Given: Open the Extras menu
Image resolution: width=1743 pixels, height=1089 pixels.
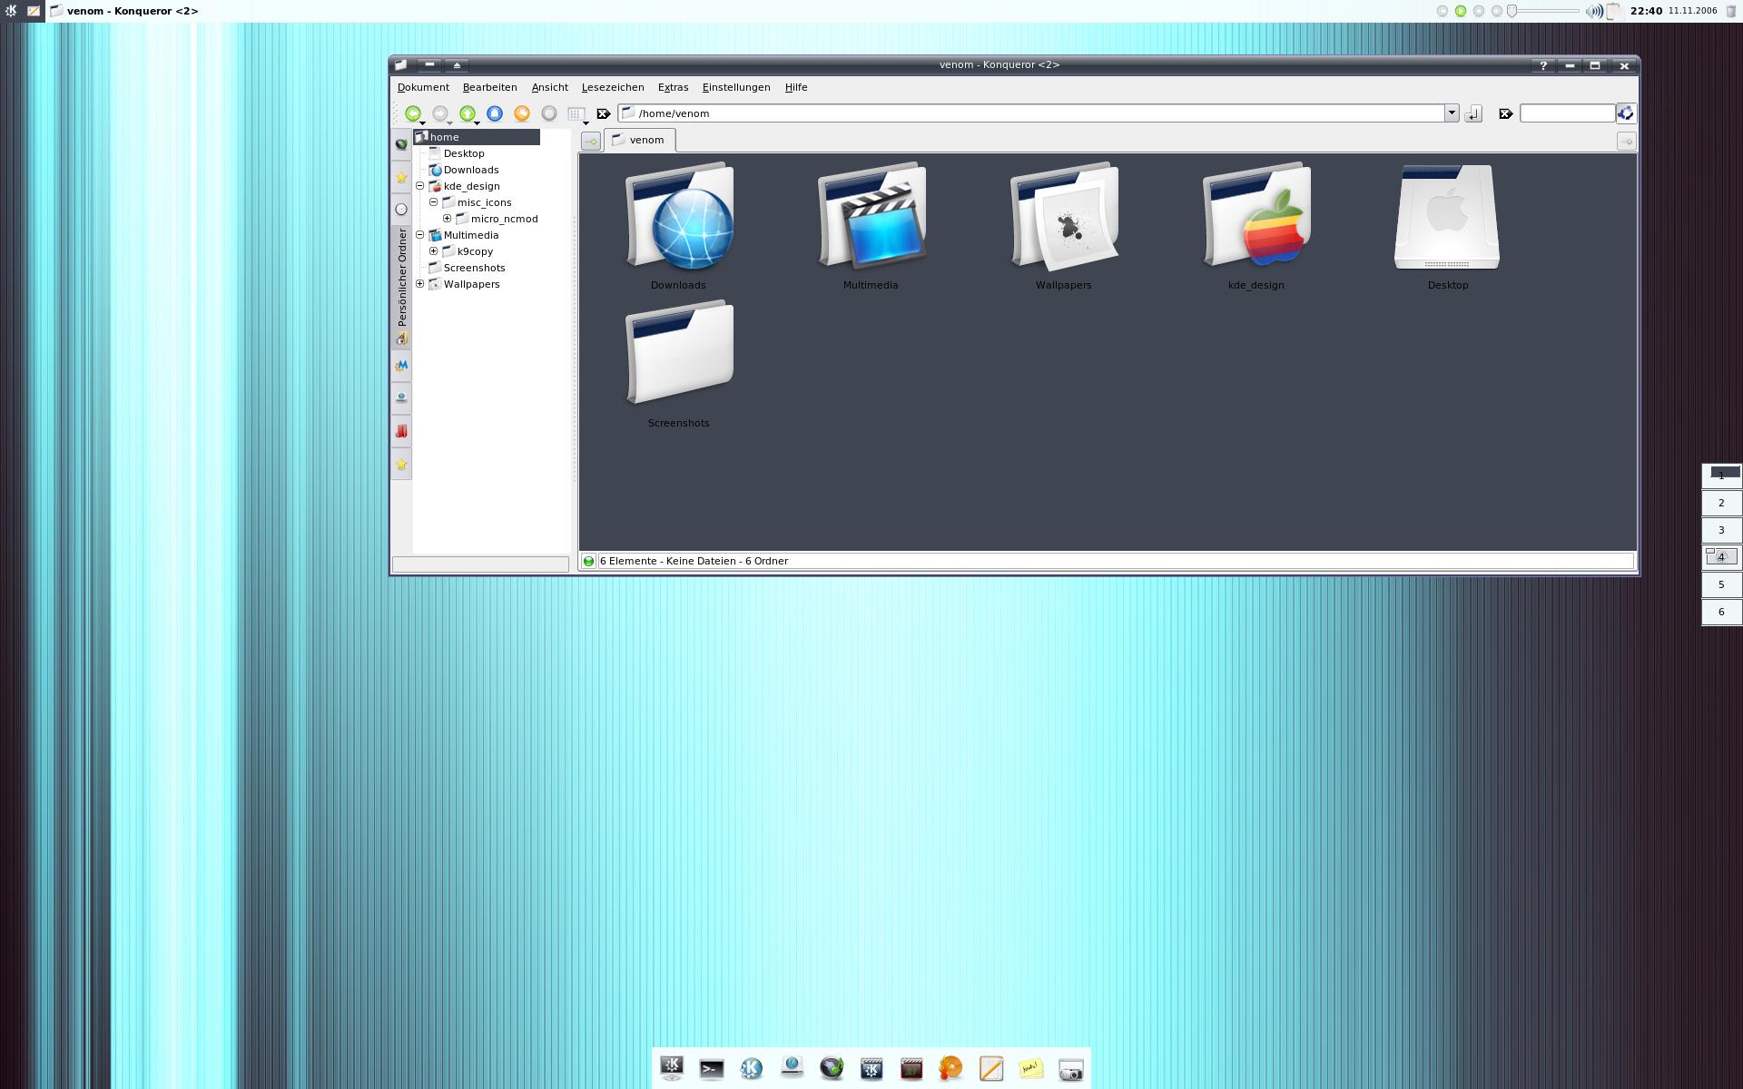Looking at the screenshot, I should point(673,87).
